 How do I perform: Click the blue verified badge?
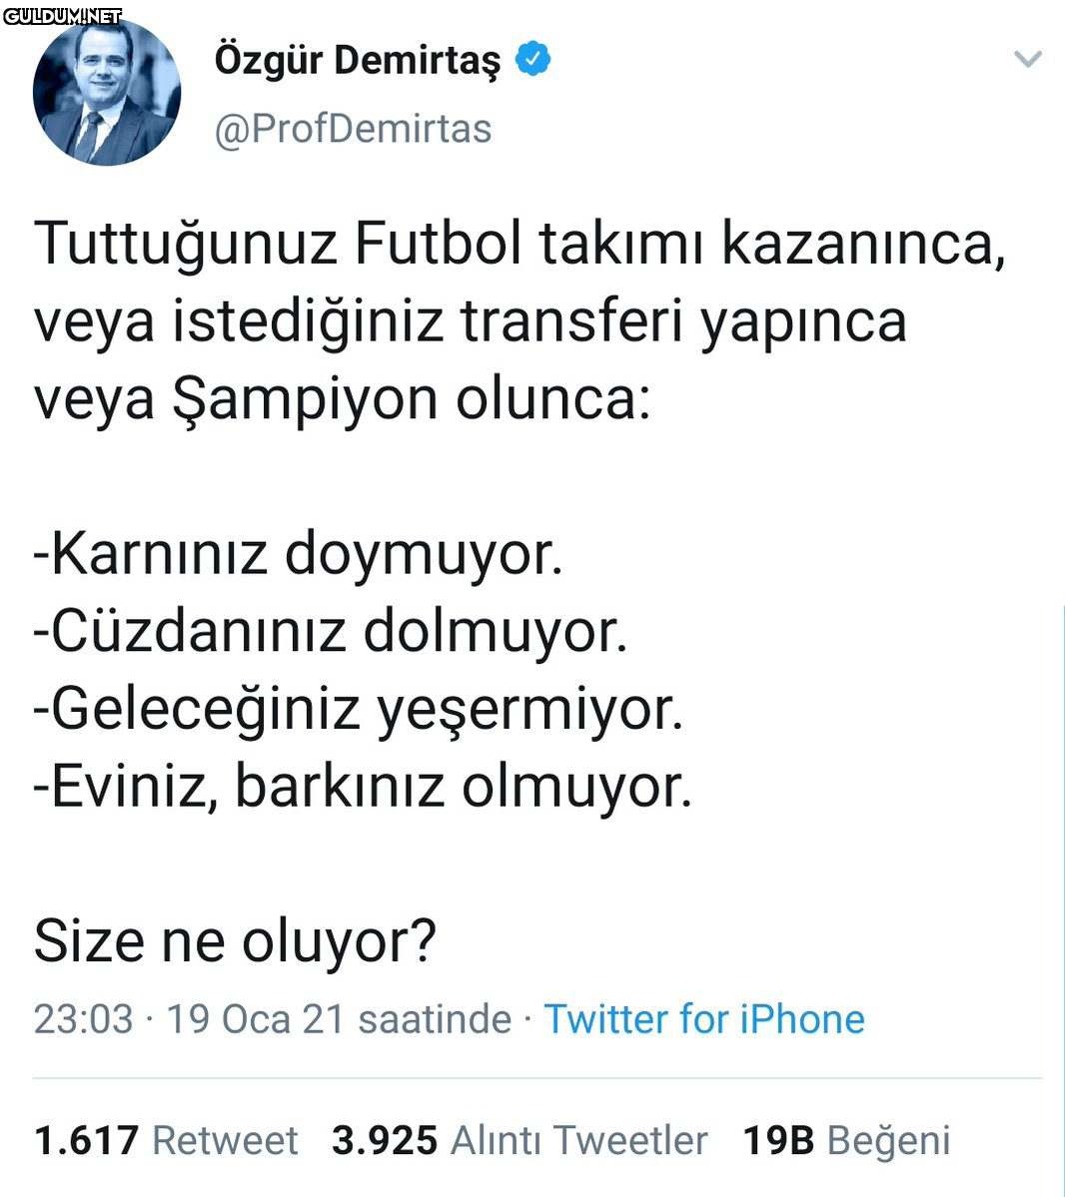click(532, 60)
